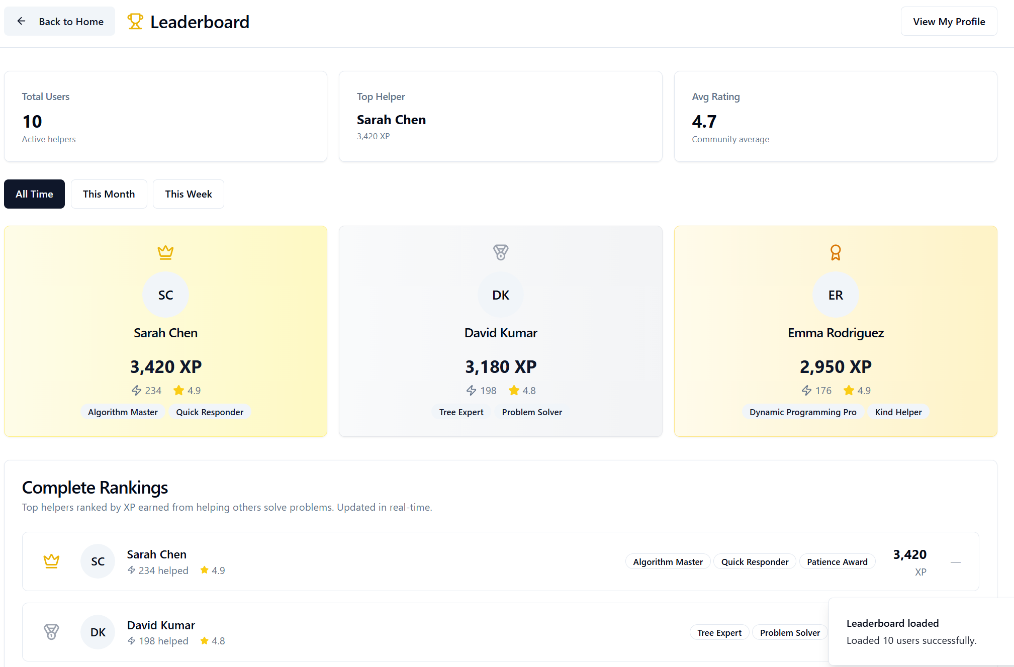
Task: Click the lightning bolt icon on David Kumar's podium card
Action: [471, 390]
